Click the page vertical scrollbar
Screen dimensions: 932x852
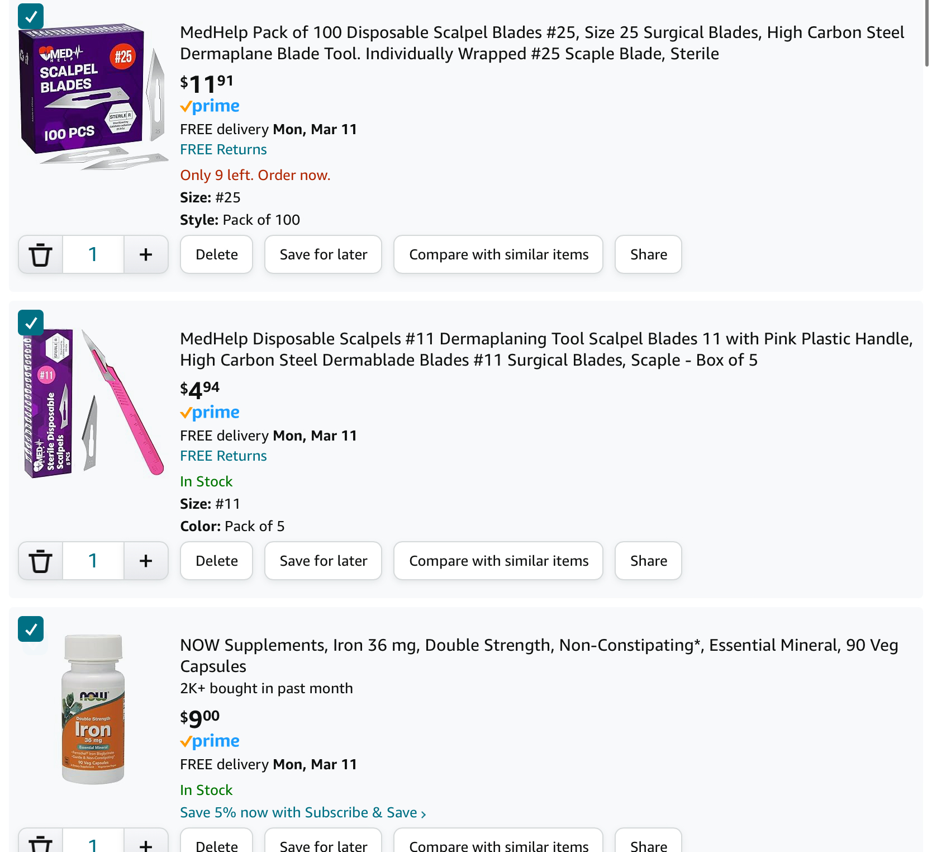[928, 34]
